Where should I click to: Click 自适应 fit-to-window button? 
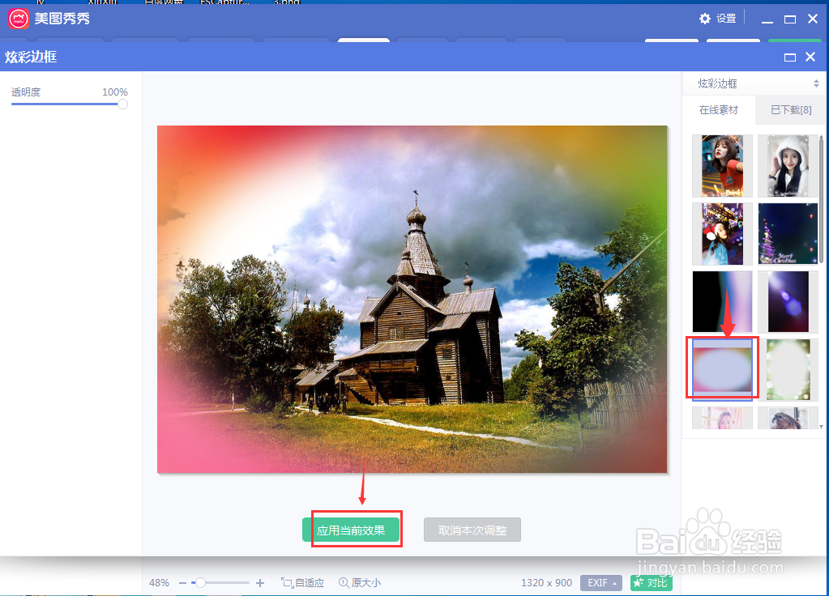tap(302, 583)
